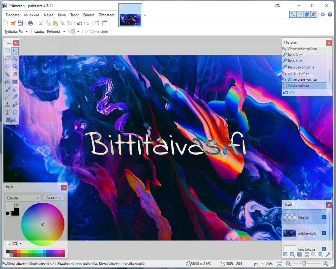Image resolution: width=336 pixels, height=269 pixels.
Task: Select the Color Picker eyedropper tool
Action: (15, 97)
